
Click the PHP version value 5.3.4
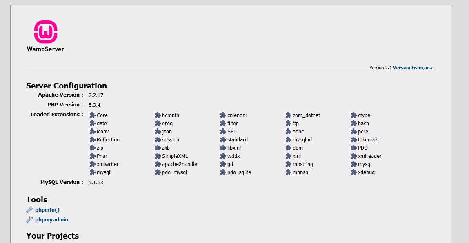point(95,105)
